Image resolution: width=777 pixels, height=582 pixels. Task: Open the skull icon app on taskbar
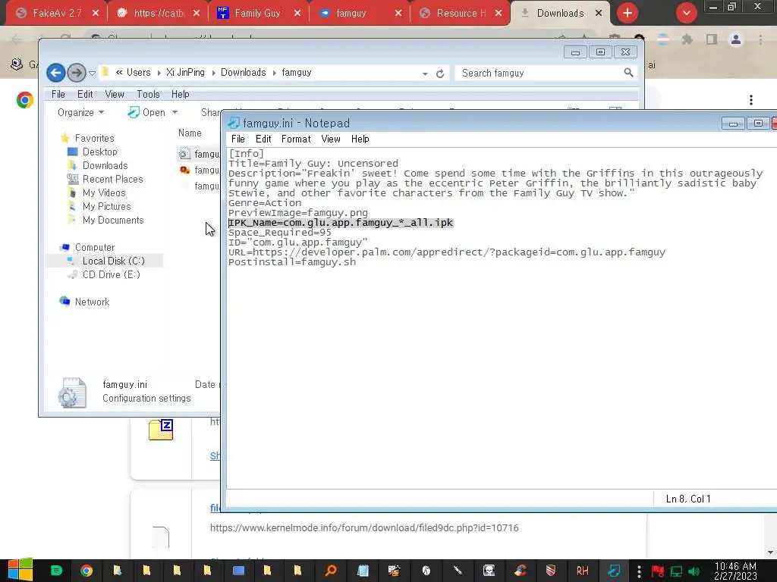pyautogui.click(x=489, y=571)
